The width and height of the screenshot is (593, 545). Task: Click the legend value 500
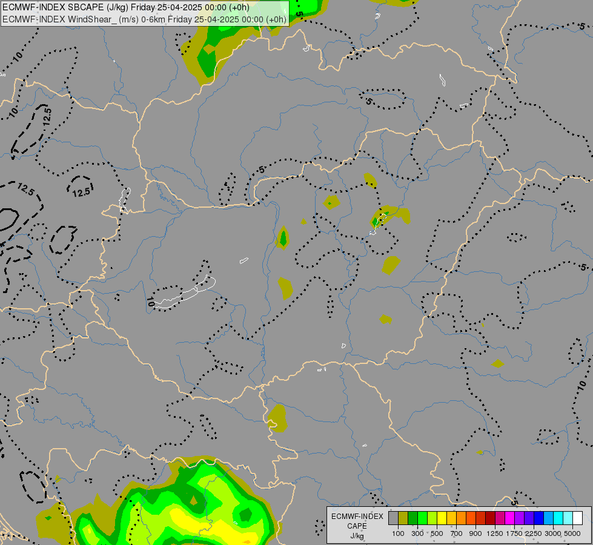point(437,533)
